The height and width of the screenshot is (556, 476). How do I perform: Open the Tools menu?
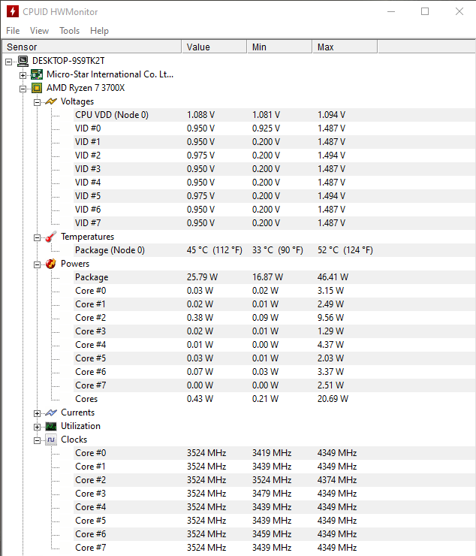coord(70,31)
